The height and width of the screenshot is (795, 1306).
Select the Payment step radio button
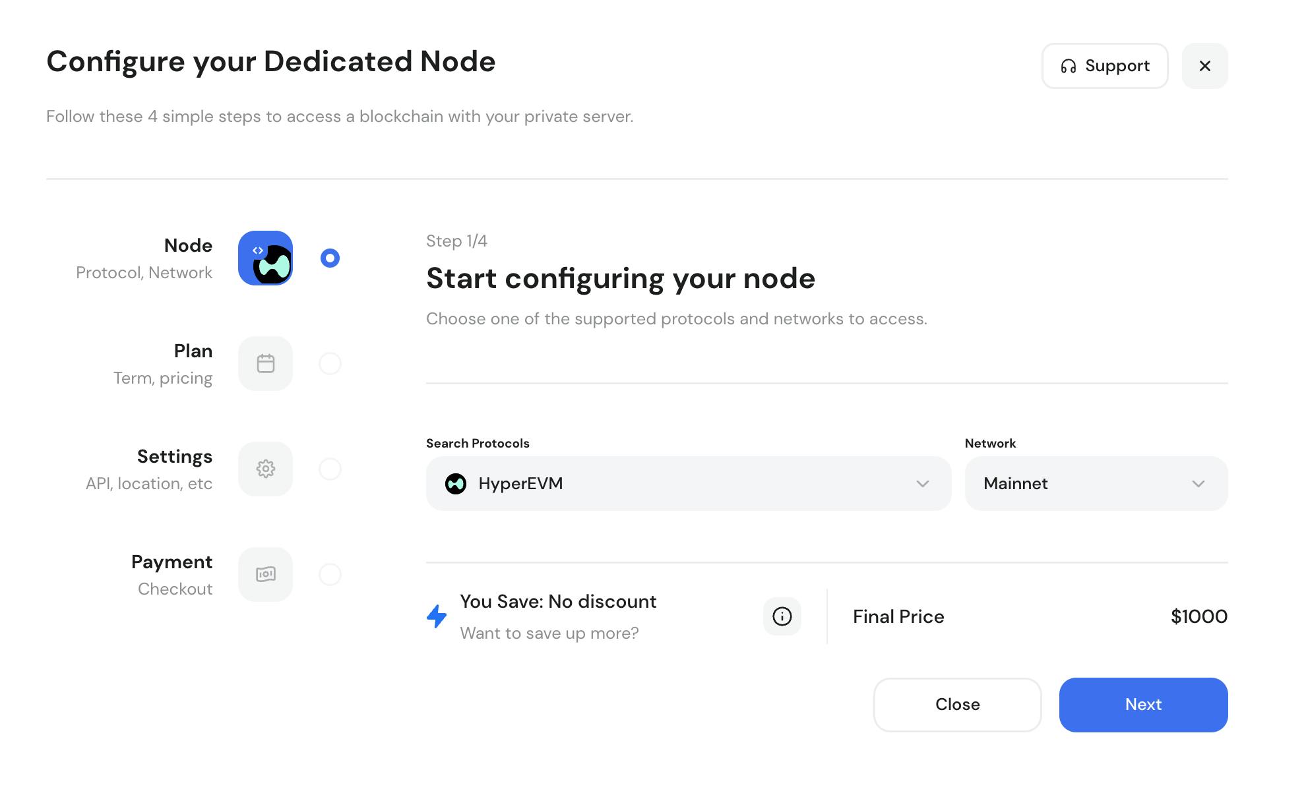[330, 574]
